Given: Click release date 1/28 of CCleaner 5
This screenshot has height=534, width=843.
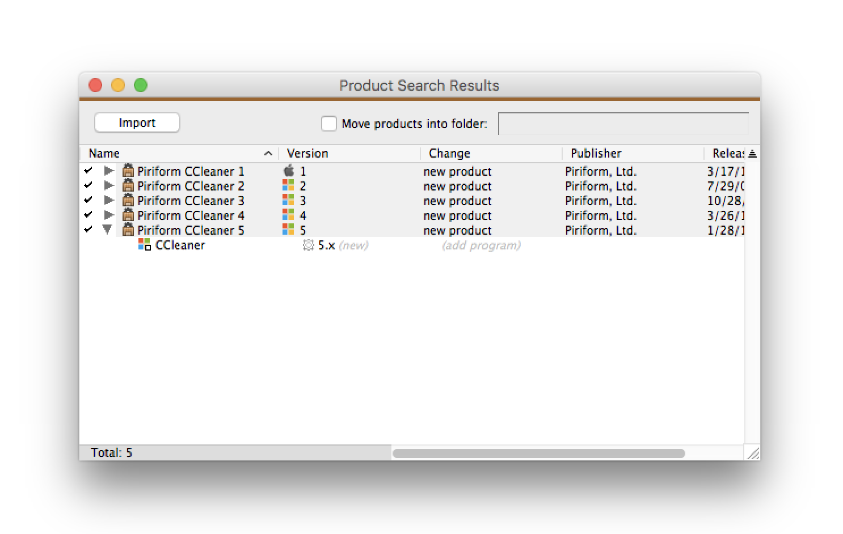Looking at the screenshot, I should coord(726,231).
